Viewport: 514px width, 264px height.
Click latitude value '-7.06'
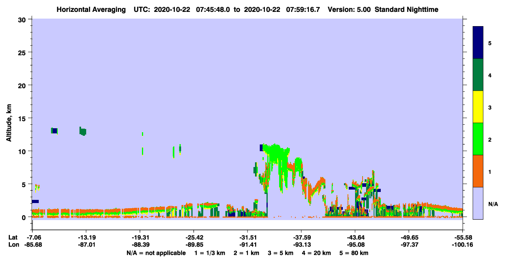click(32, 237)
